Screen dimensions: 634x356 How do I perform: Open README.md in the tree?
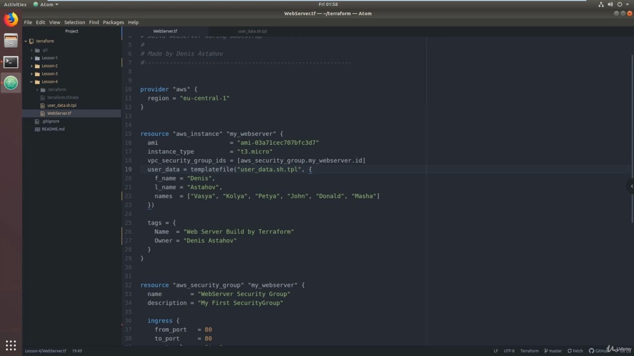click(x=53, y=129)
